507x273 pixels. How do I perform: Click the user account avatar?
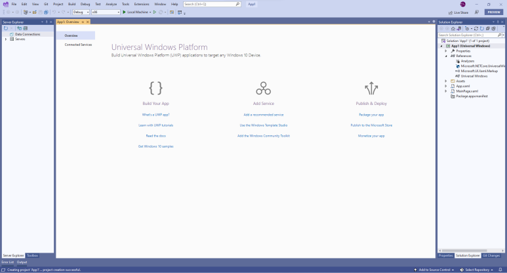point(462,4)
